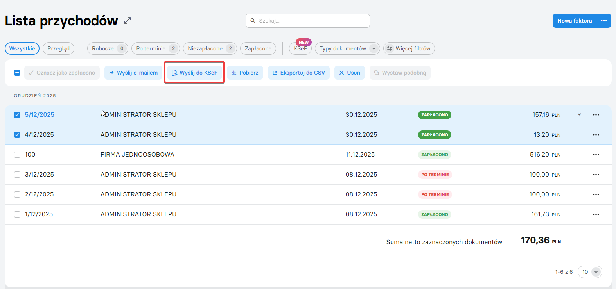Expand invoice 5/12/2025 row with chevron

(579, 115)
